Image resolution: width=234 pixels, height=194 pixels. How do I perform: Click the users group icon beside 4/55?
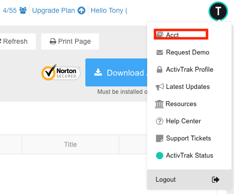pos(23,10)
